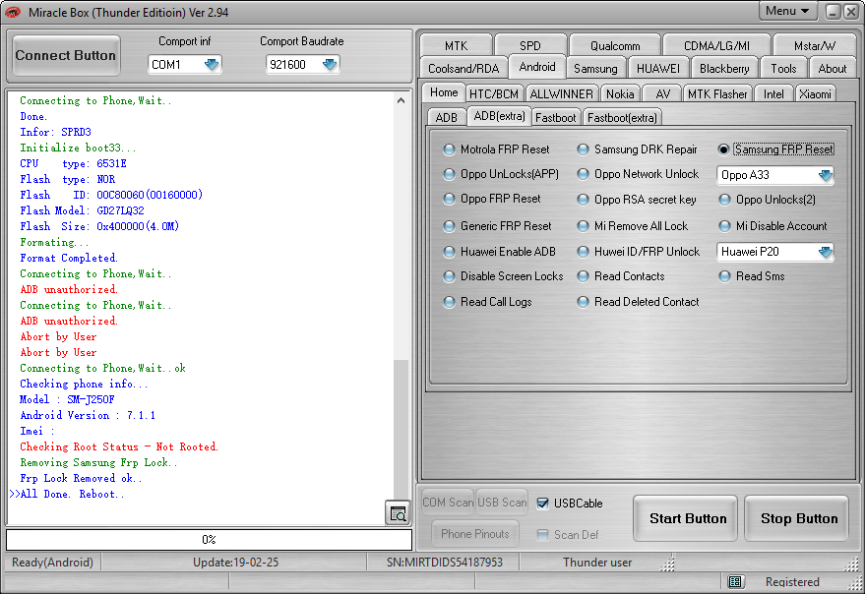Open the Mstar/W tab
This screenshot has height=594, width=865.
click(814, 46)
